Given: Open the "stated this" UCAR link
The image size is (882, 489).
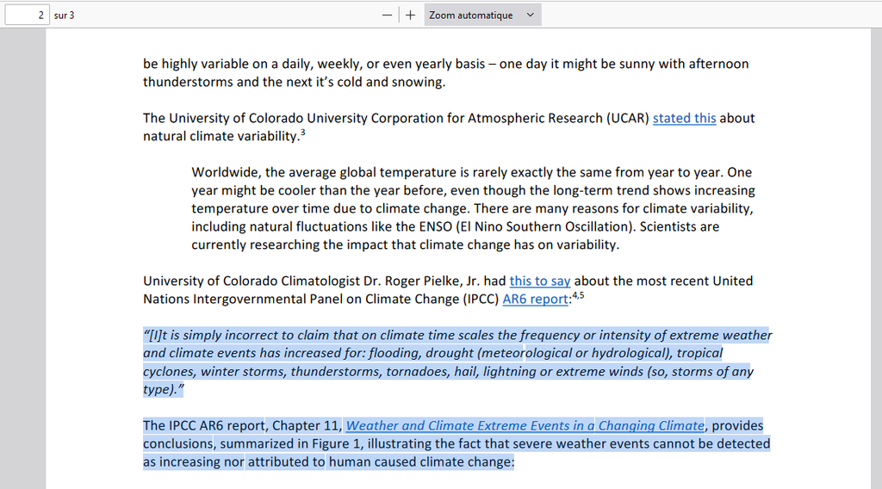Looking at the screenshot, I should [x=684, y=118].
